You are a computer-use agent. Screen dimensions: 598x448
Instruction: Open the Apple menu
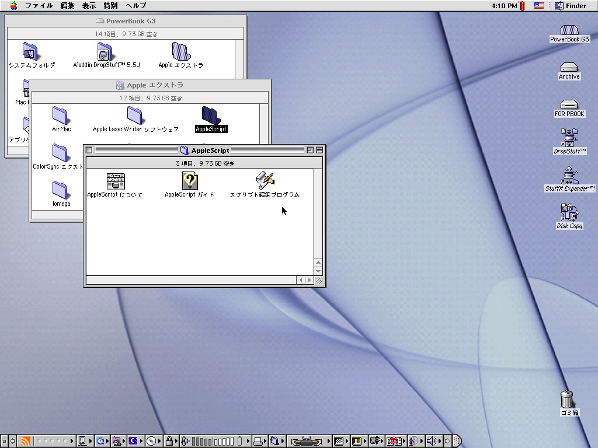[x=13, y=6]
